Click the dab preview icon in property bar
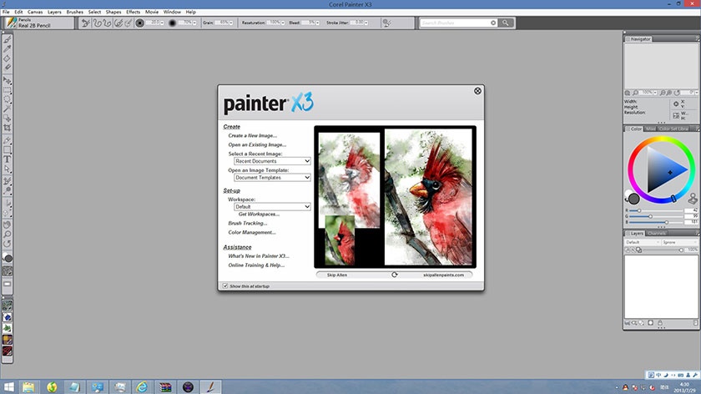Screen dimensions: 701x394 [x=139, y=23]
